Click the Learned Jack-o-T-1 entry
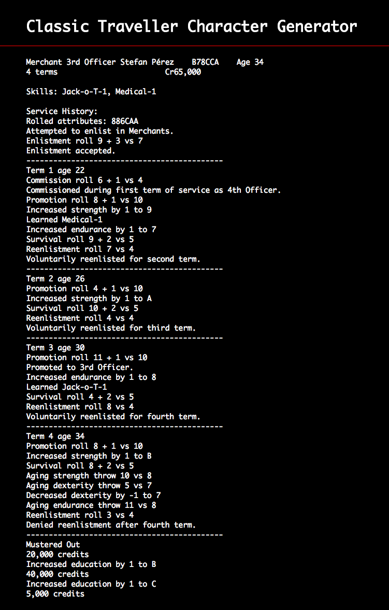This screenshot has width=389, height=610. point(66,387)
